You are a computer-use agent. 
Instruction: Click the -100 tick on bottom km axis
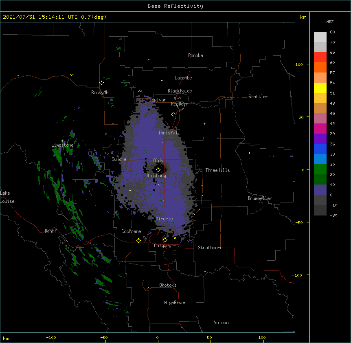click(x=51, y=337)
